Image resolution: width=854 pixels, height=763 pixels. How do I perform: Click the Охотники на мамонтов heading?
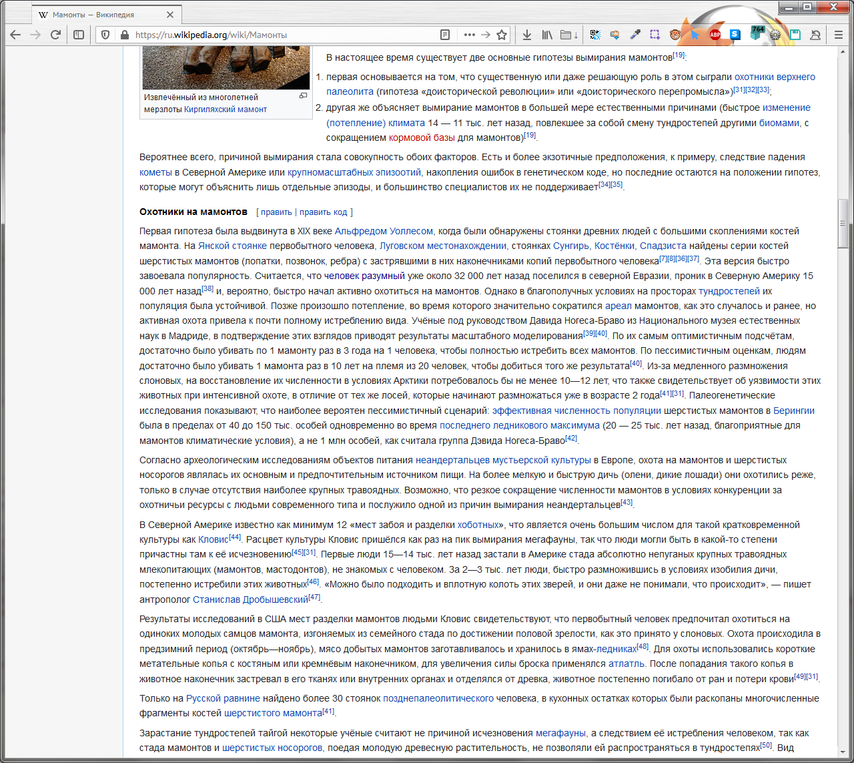[x=193, y=212]
